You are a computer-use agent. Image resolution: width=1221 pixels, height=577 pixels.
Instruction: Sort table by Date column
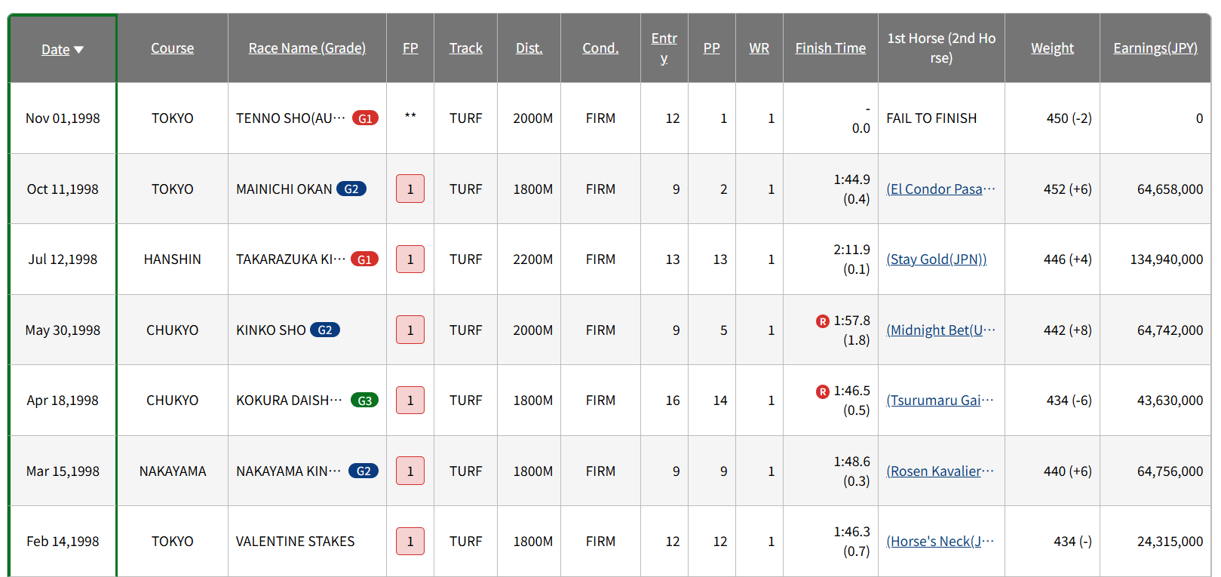(55, 49)
